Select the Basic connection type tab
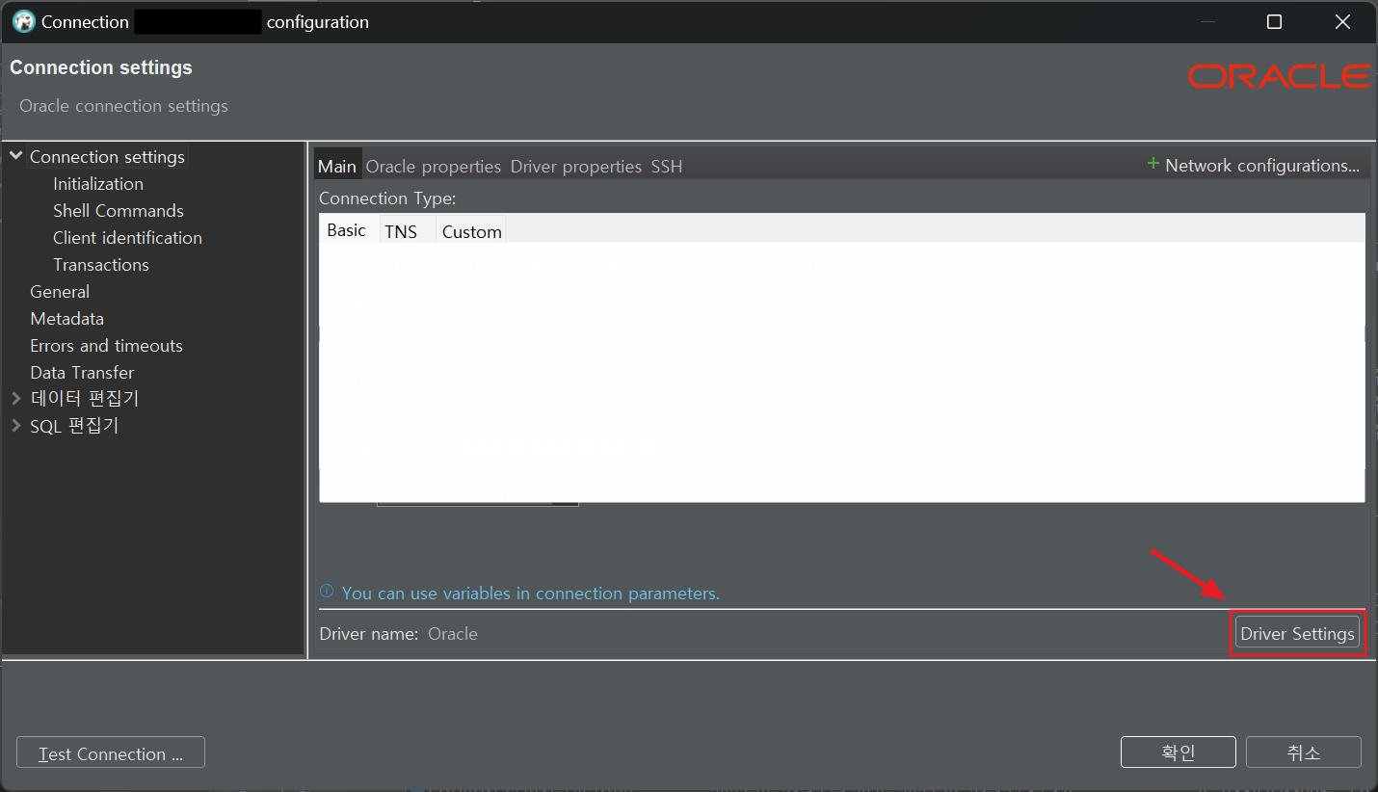This screenshot has height=792, width=1378. click(347, 230)
